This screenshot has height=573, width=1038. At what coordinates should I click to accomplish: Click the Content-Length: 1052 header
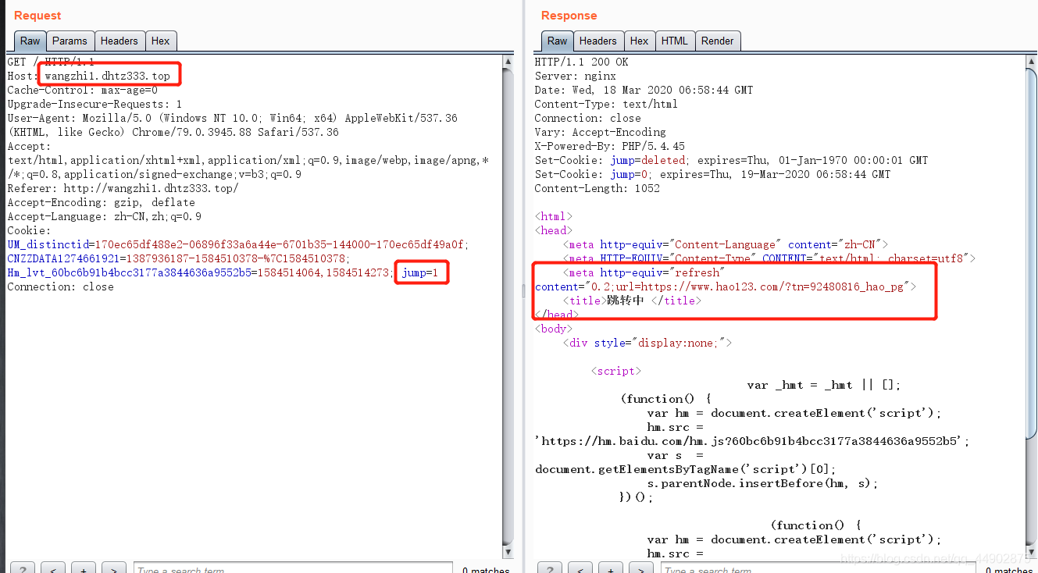(597, 188)
